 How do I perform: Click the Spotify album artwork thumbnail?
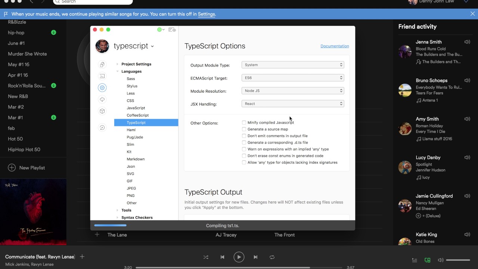click(33, 212)
